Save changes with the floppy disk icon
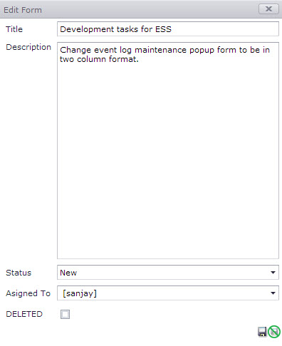Screen dimensions: 282x346 coord(262,332)
